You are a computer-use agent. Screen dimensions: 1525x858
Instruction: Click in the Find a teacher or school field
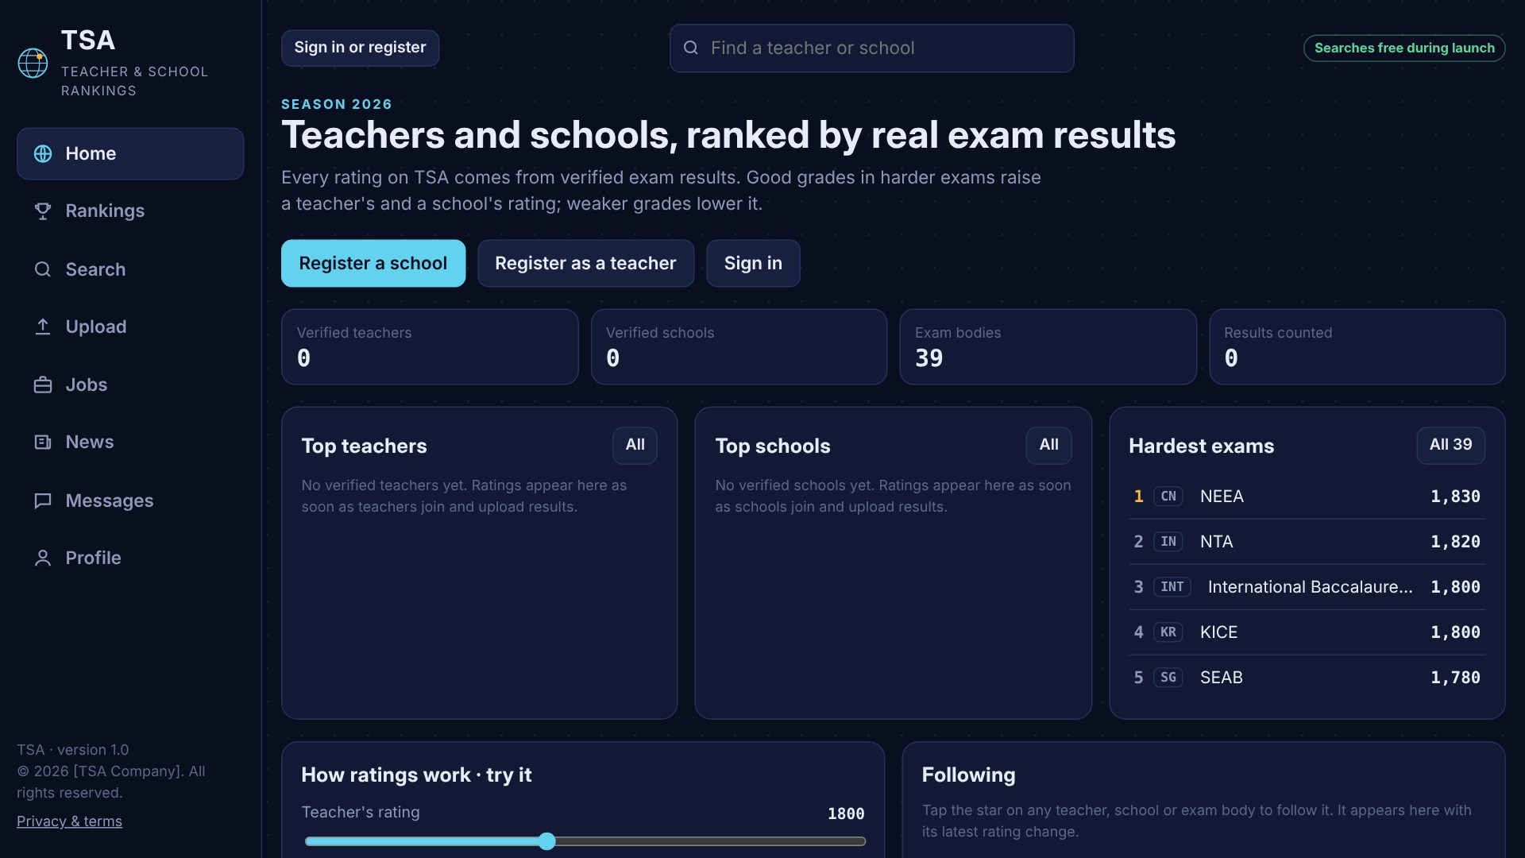[x=871, y=48]
